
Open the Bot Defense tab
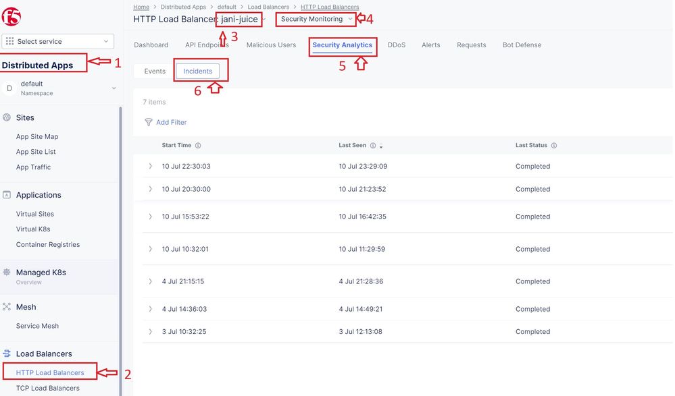coord(522,45)
